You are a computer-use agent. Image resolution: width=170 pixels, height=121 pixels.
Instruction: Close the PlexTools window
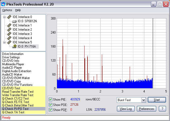coord(166,4)
